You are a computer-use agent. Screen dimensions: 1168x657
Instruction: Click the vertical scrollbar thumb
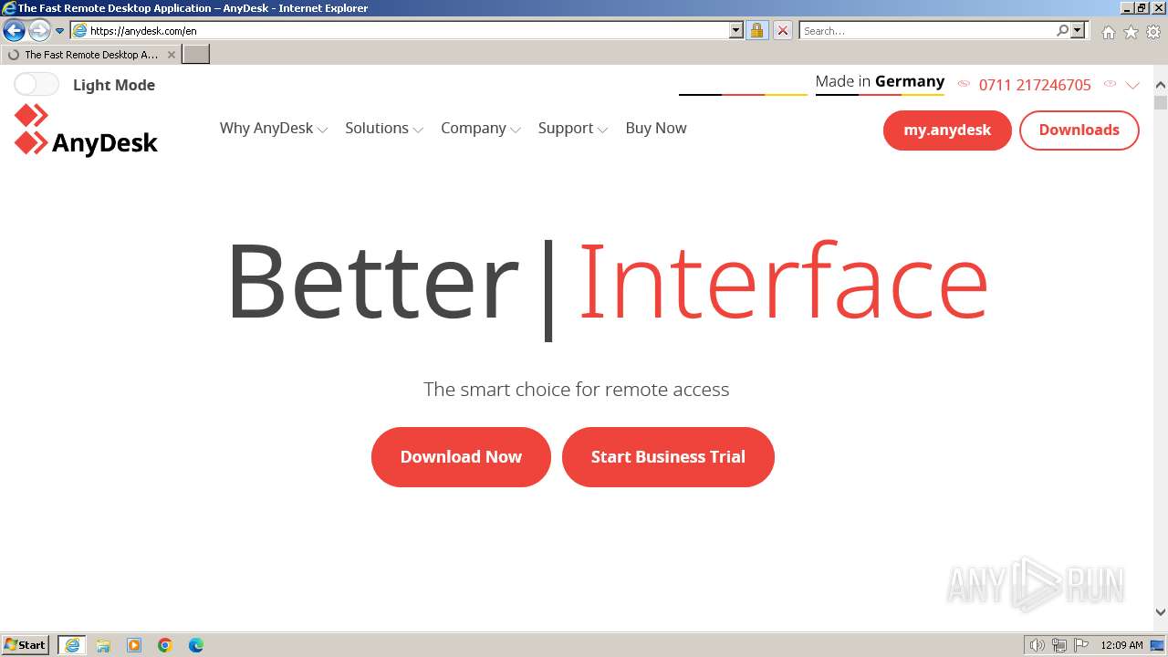[1161, 103]
